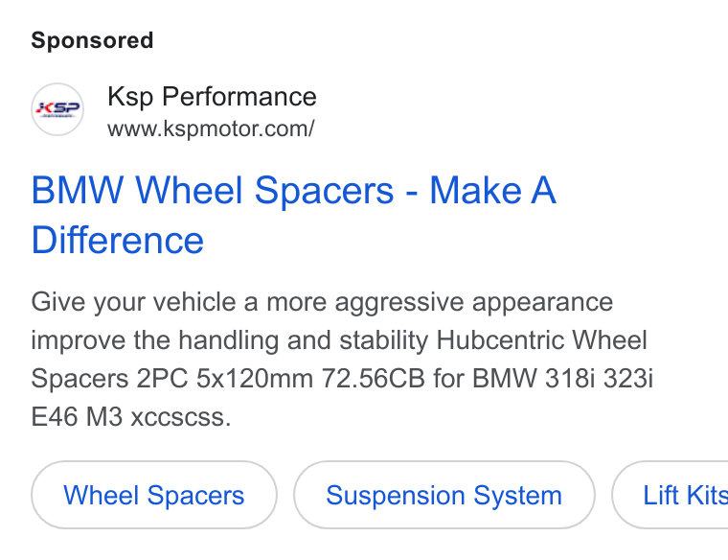
Task: Click the KSP logo icon
Action: tap(57, 109)
